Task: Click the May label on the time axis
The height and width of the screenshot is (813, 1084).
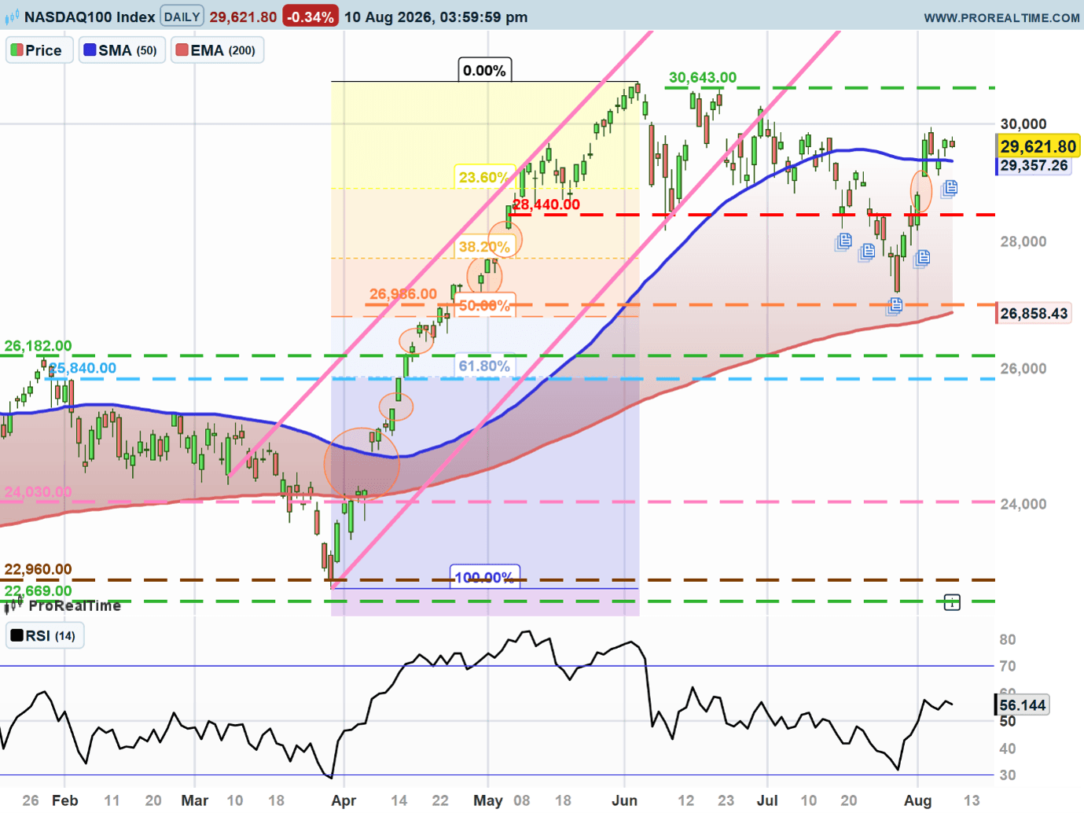Action: [x=488, y=800]
